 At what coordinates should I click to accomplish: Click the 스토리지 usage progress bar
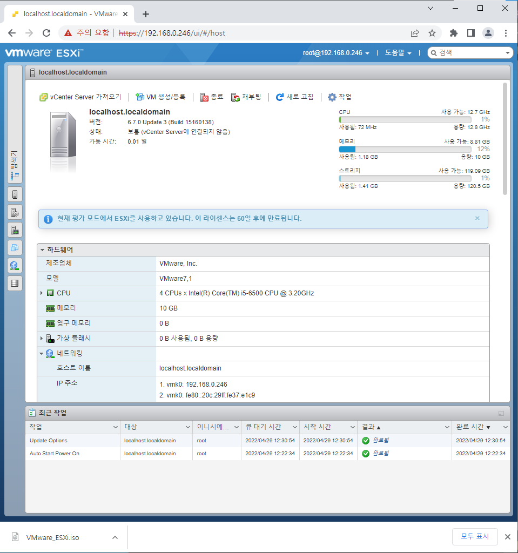[405, 178]
